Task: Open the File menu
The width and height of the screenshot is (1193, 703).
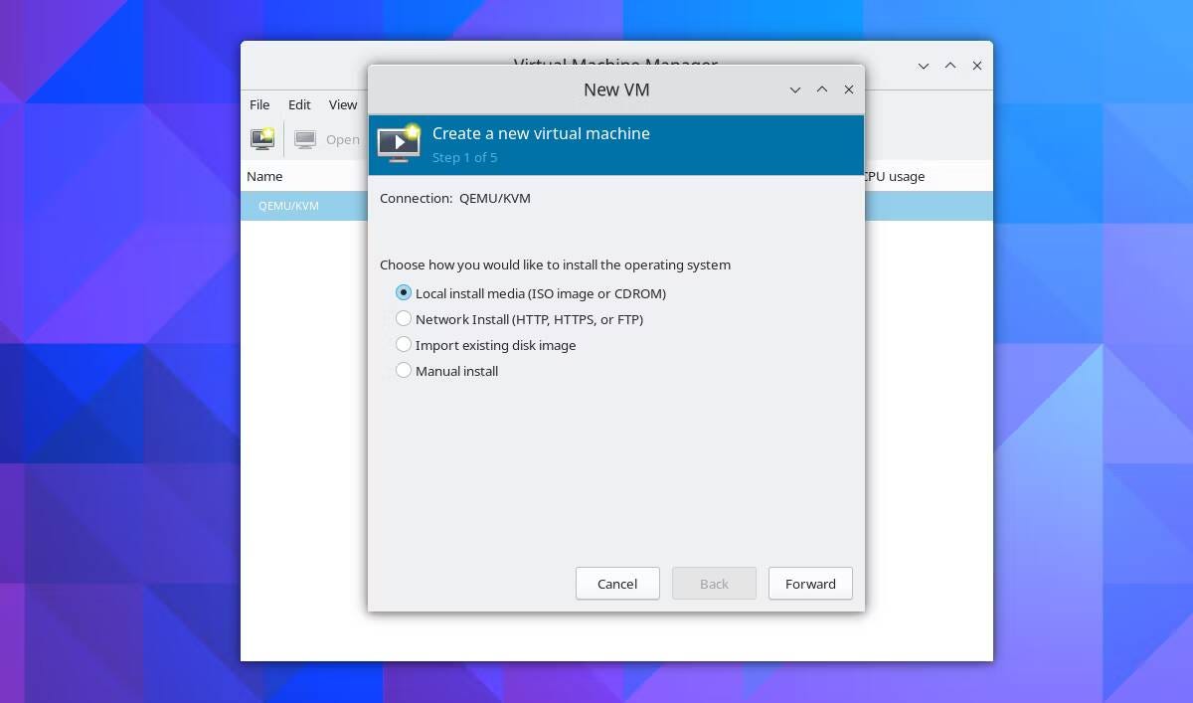Action: coord(258,104)
